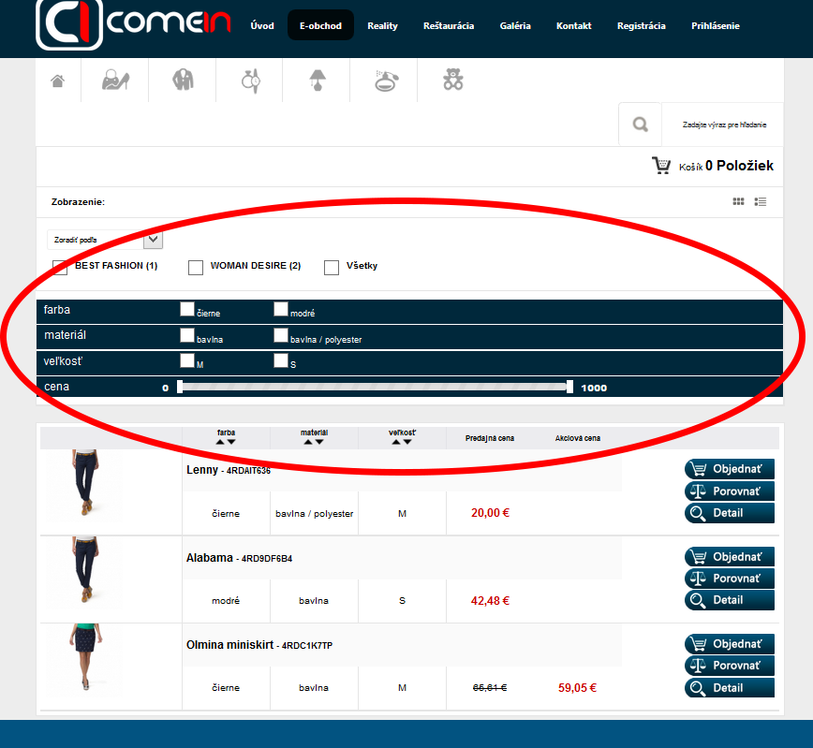This screenshot has width=813, height=748.
Task: Check the BEST FASHION brand filter
Action: (x=61, y=268)
